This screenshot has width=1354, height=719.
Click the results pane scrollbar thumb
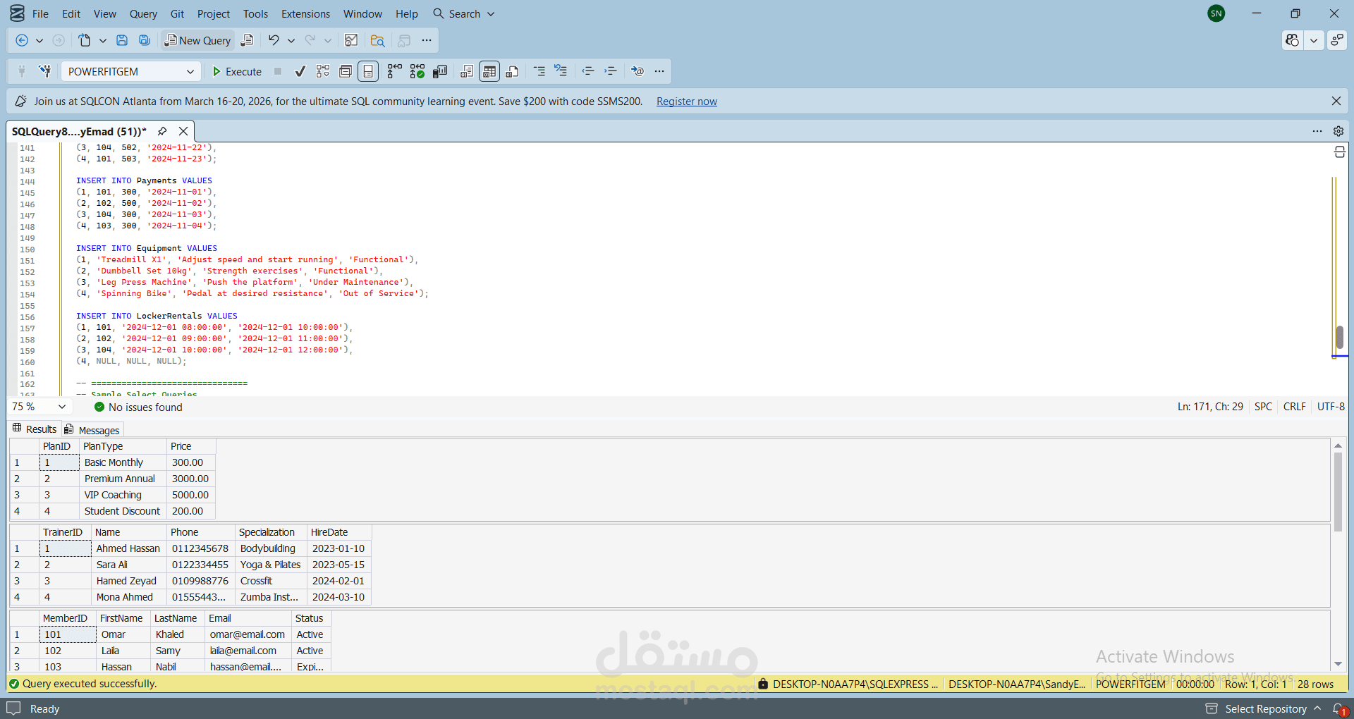[1338, 492]
